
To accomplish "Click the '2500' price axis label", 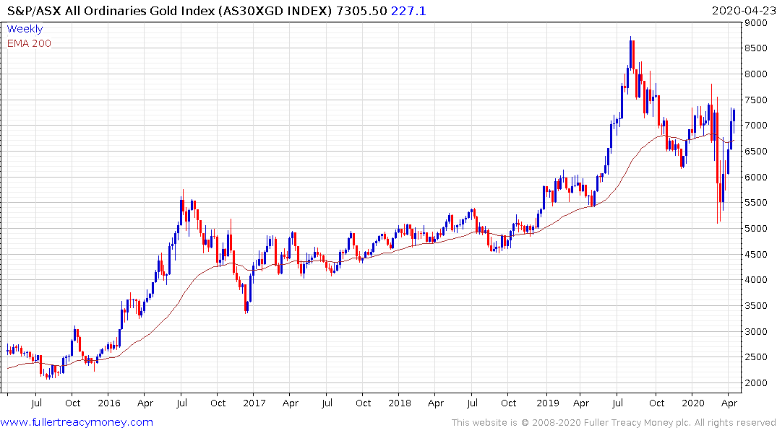I will pyautogui.click(x=756, y=357).
